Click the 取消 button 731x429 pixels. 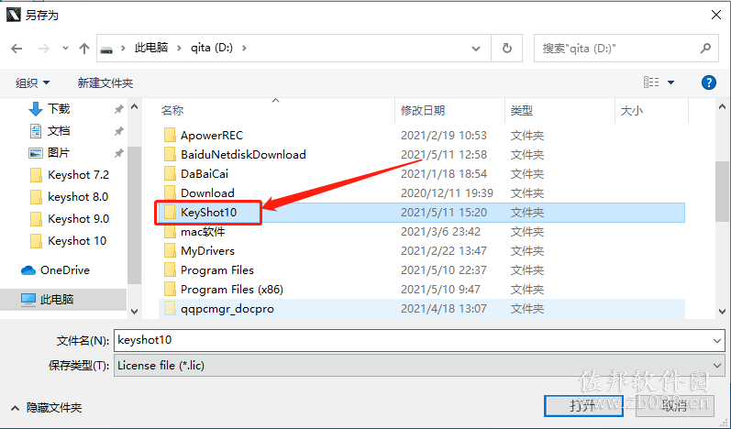(x=674, y=406)
